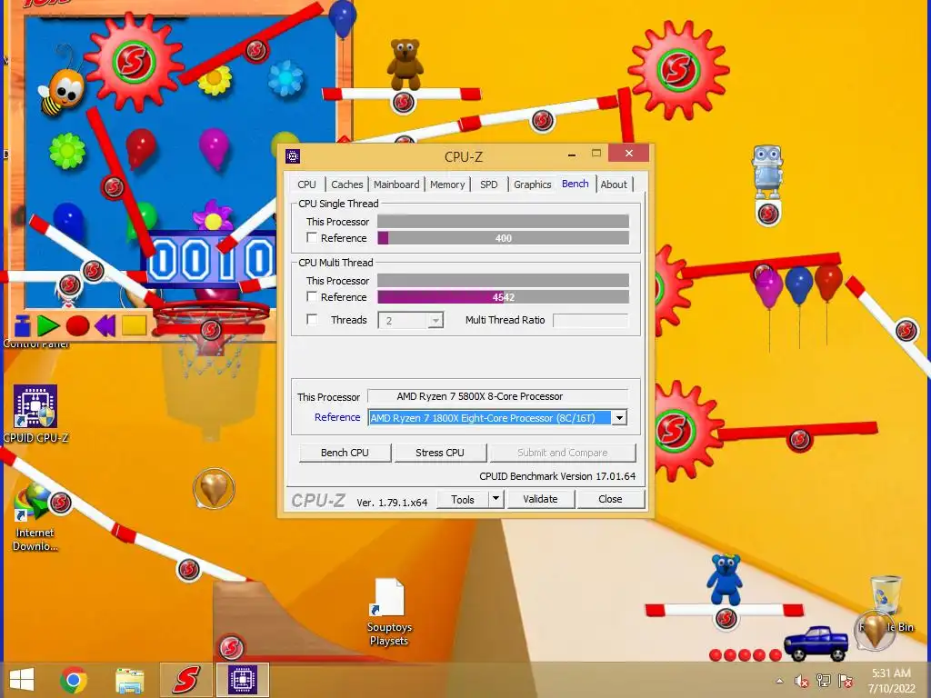Open CPUID CPU-Z desktop shortcut
The height and width of the screenshot is (698, 931).
coord(35,414)
